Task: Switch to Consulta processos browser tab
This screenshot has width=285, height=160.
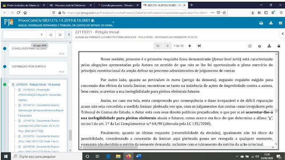Action: [x=118, y=5]
